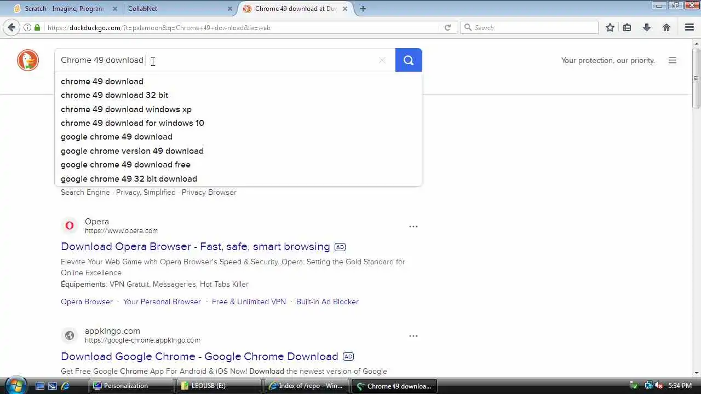701x394 pixels.
Task: Open Chrome 49 download taskbar button
Action: click(394, 386)
